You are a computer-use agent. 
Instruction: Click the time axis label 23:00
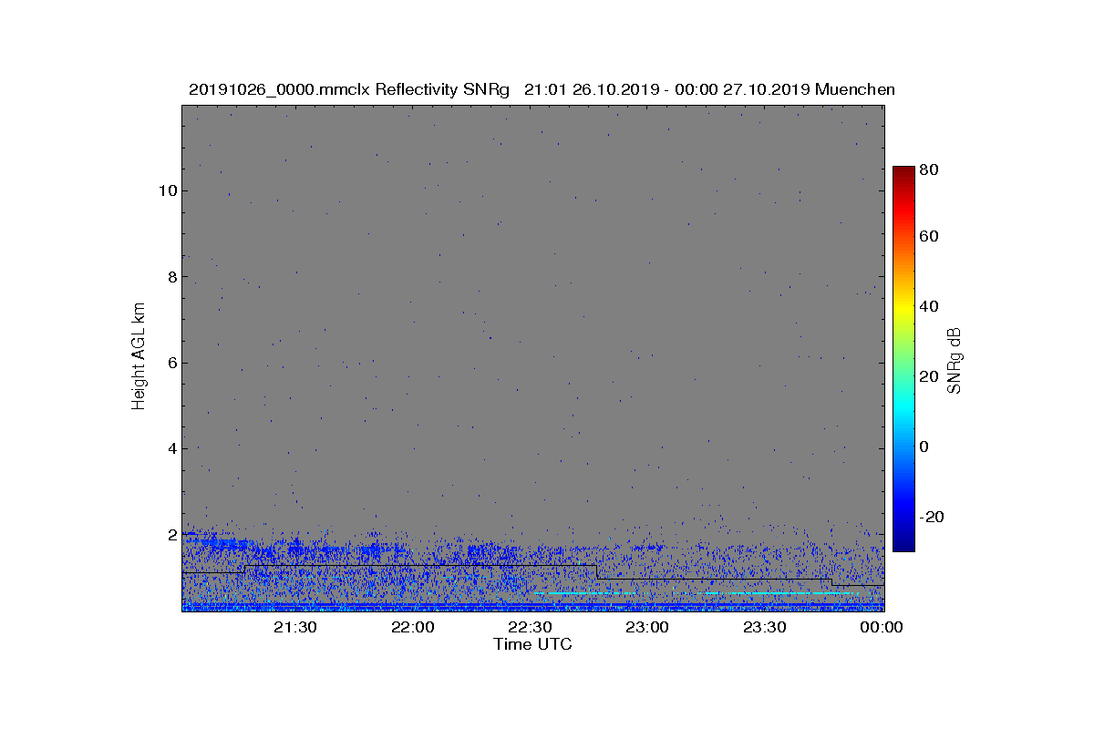tap(647, 627)
